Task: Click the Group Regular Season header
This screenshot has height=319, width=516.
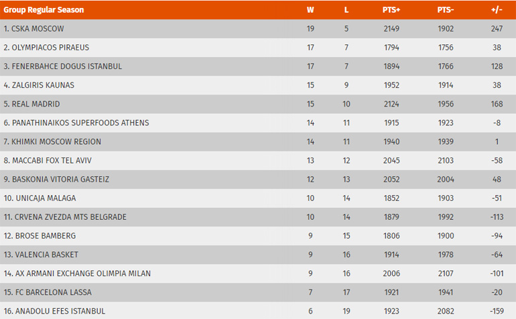Action: pyautogui.click(x=43, y=10)
